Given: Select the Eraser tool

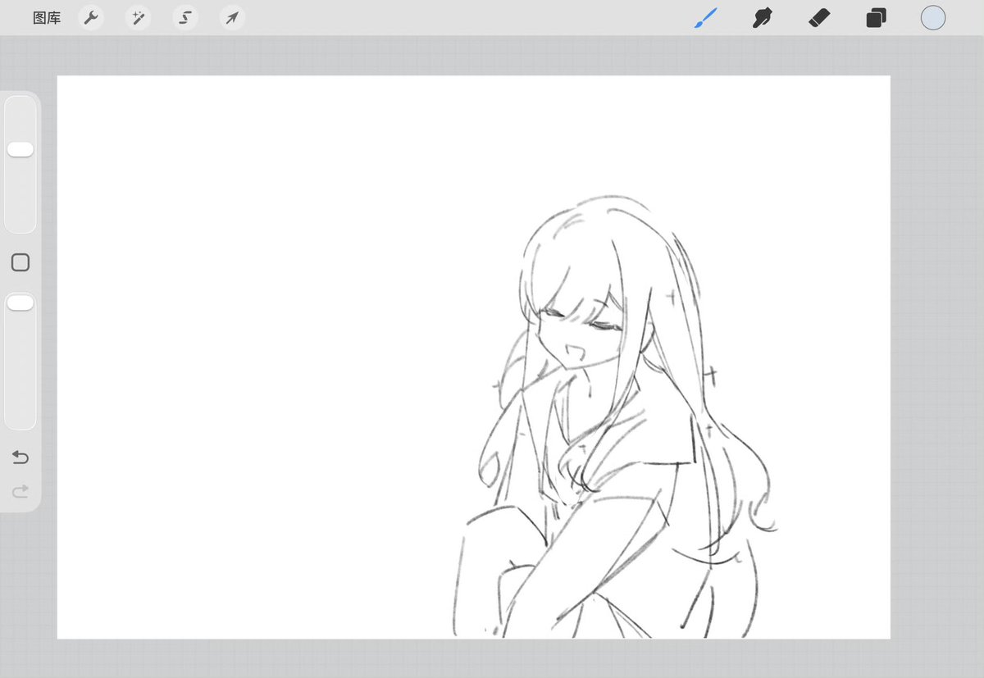Looking at the screenshot, I should coord(819,18).
